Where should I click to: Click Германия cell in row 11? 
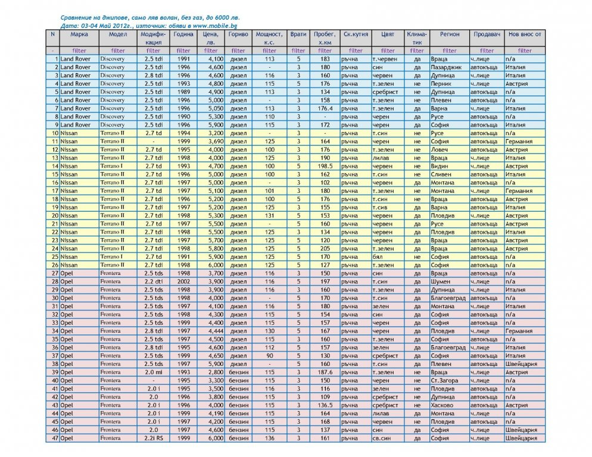519,142
